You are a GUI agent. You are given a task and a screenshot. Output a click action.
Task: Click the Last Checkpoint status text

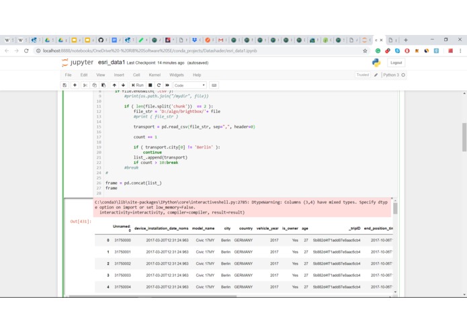pyautogui.click(x=155, y=63)
